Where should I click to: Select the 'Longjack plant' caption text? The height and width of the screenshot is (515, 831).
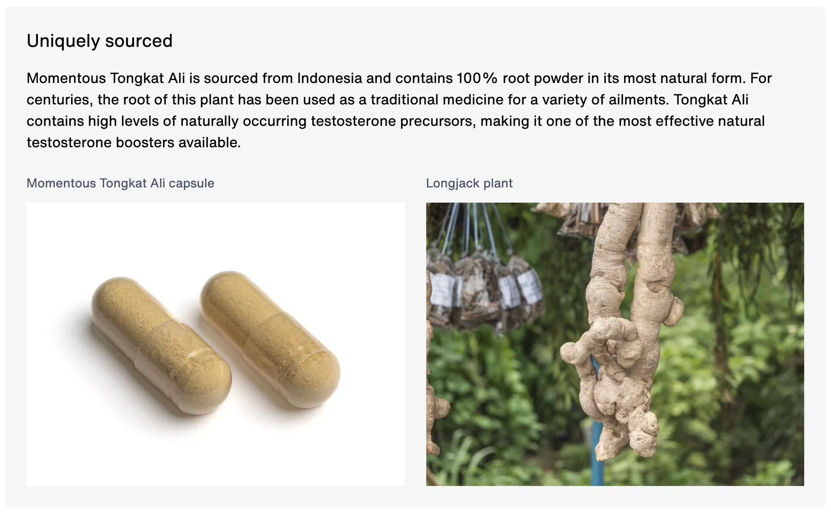(469, 183)
